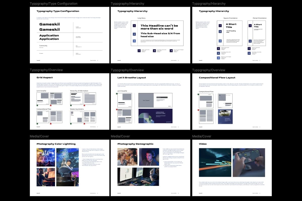Select the Media/Cover label above the Video page
Image resolution: width=302 pixels, height=201 pixels.
click(202, 136)
